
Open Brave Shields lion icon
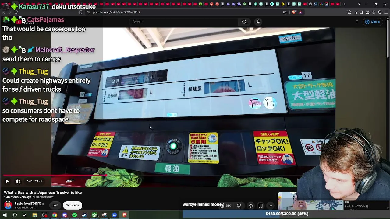coord(294,12)
